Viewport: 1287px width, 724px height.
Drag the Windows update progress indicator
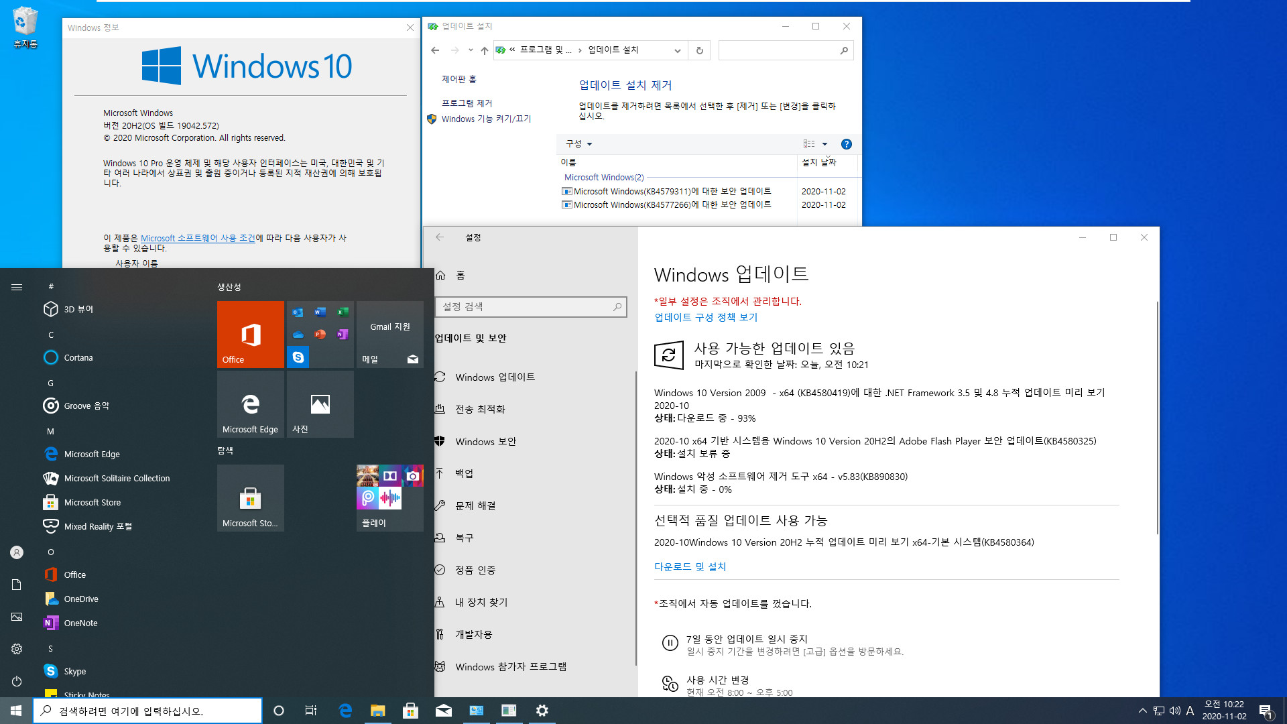coord(668,355)
